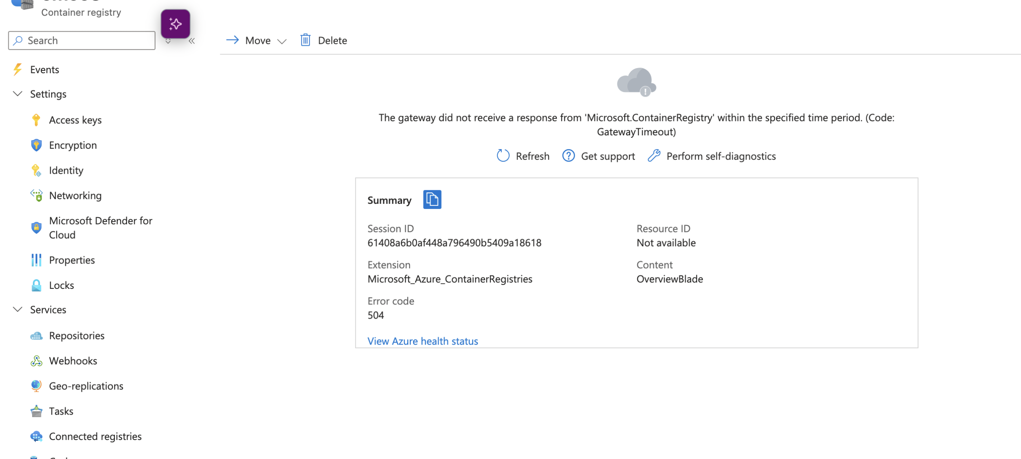Go to the Encryption page
The height and width of the screenshot is (459, 1021).
coord(73,145)
